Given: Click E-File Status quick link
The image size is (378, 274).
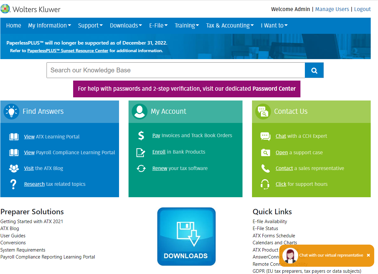Looking at the screenshot, I should pos(265,228).
